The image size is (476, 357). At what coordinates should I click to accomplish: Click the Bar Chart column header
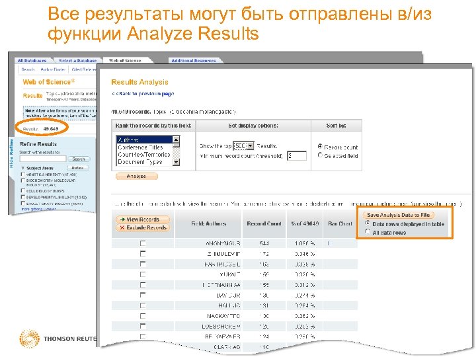click(x=340, y=223)
